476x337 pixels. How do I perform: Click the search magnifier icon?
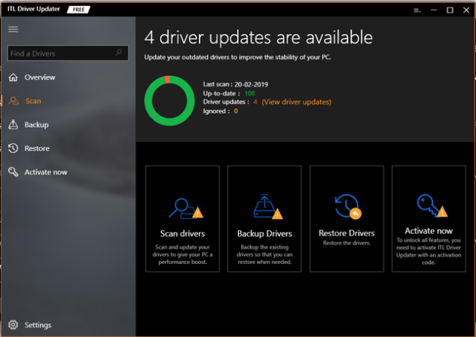pos(119,53)
